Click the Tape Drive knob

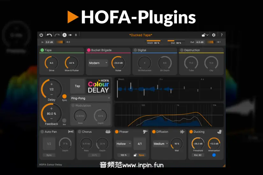tap(52, 63)
